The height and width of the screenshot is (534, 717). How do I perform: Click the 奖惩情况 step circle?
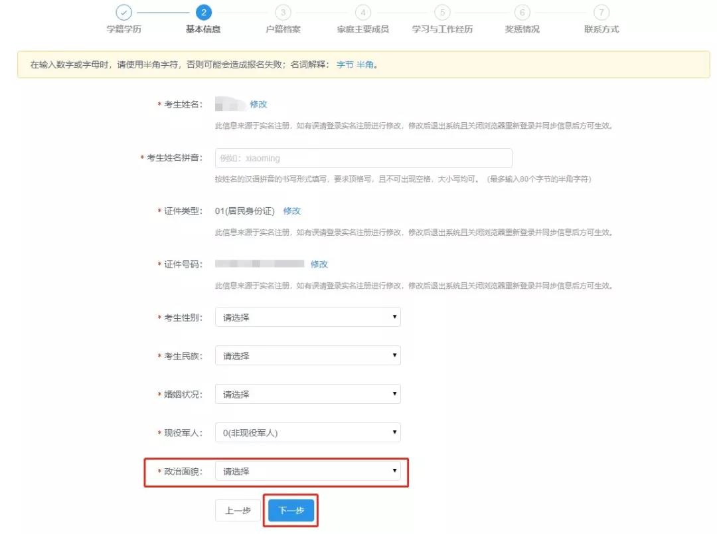522,11
